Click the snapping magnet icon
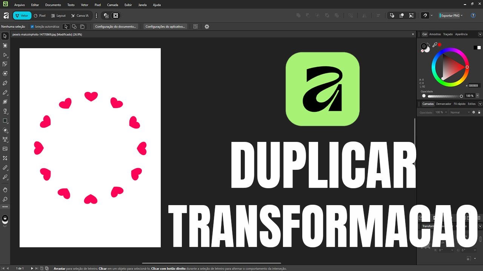The width and height of the screenshot is (483, 271). [x=425, y=15]
